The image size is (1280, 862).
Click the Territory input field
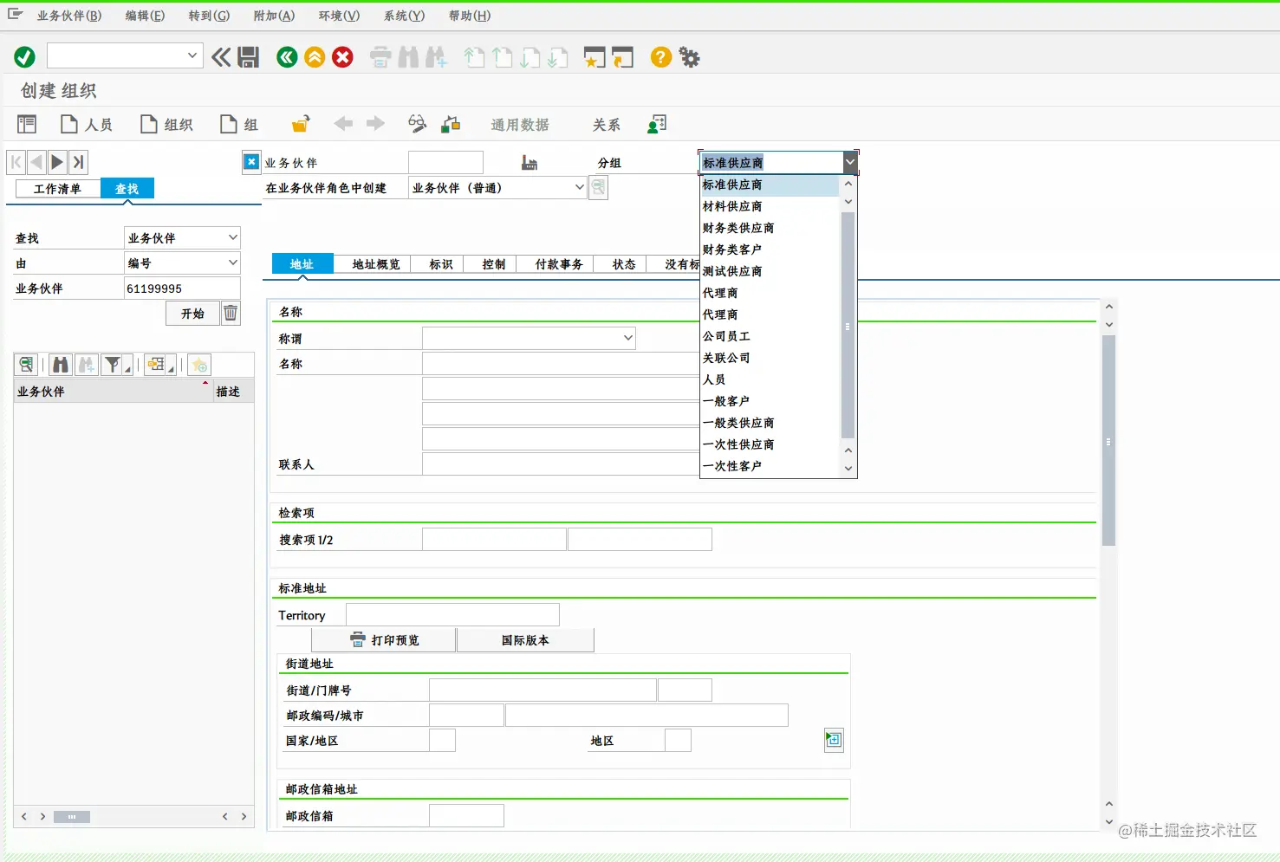pyautogui.click(x=452, y=615)
